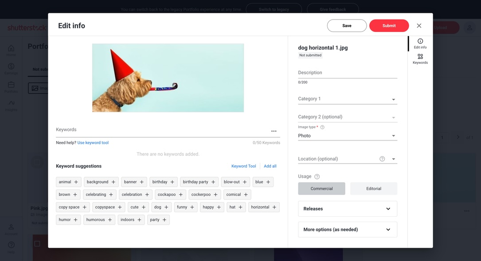The image size is (481, 261).
Task: Add the 'copyspace' keyword suggestion
Action: 109,207
